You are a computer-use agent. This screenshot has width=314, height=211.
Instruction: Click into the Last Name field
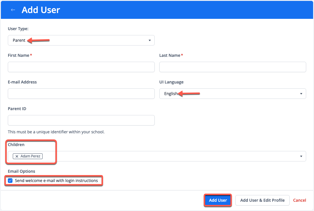tap(232, 67)
